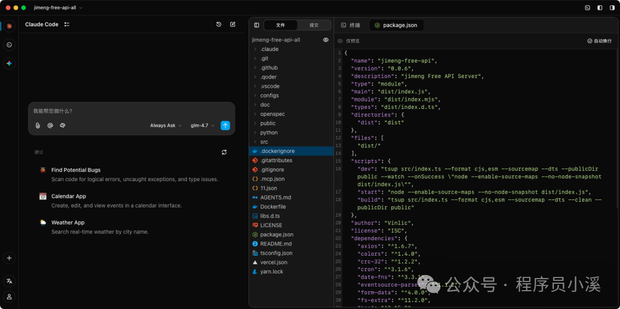The height and width of the screenshot is (309, 620).
Task: Expand the .vscode folder
Action: [291, 86]
